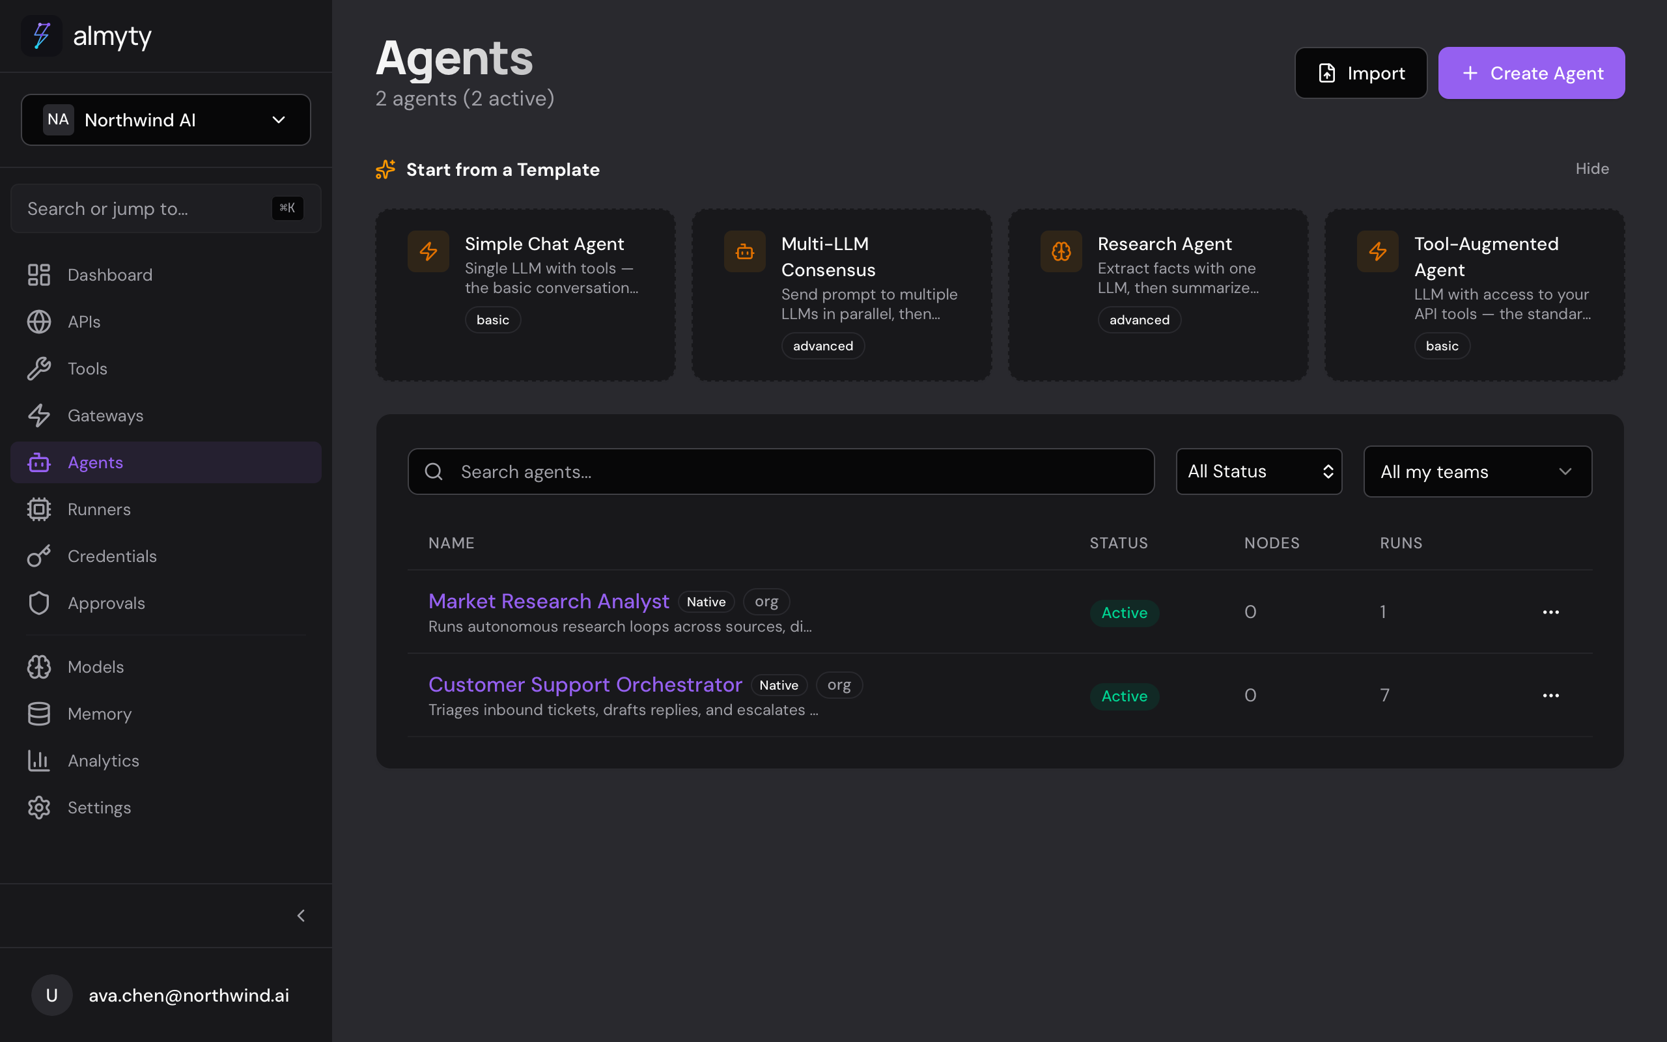1667x1042 pixels.
Task: Focus the Search or jump to field
Action: point(166,208)
